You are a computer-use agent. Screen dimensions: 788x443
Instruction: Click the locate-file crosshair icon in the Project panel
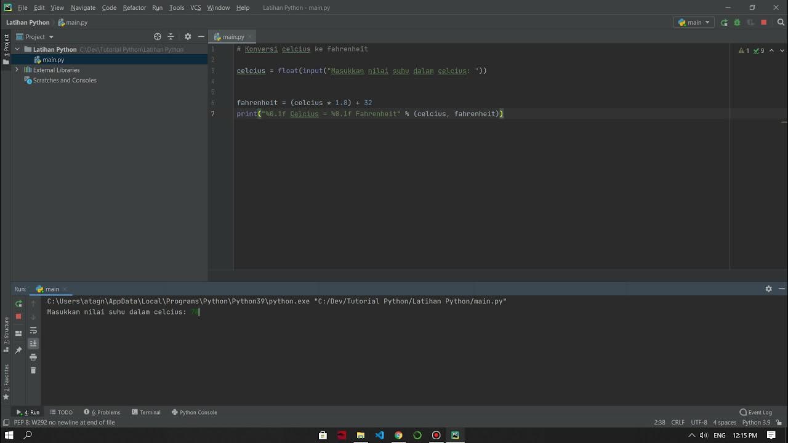[158, 37]
